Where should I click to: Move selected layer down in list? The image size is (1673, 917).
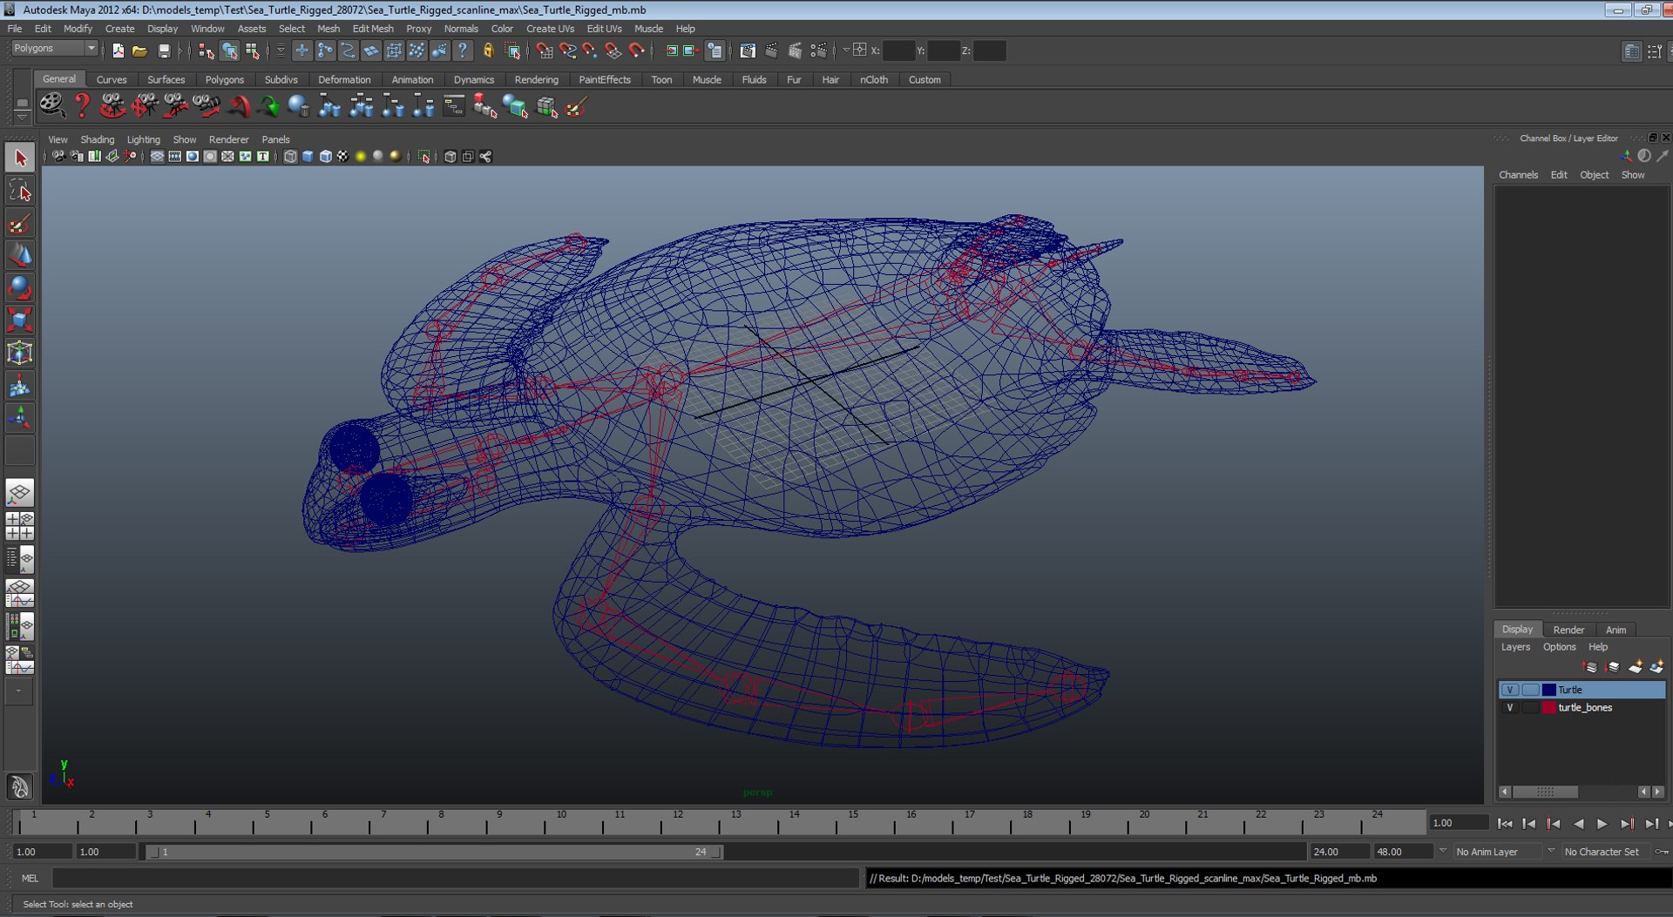pos(1613,667)
